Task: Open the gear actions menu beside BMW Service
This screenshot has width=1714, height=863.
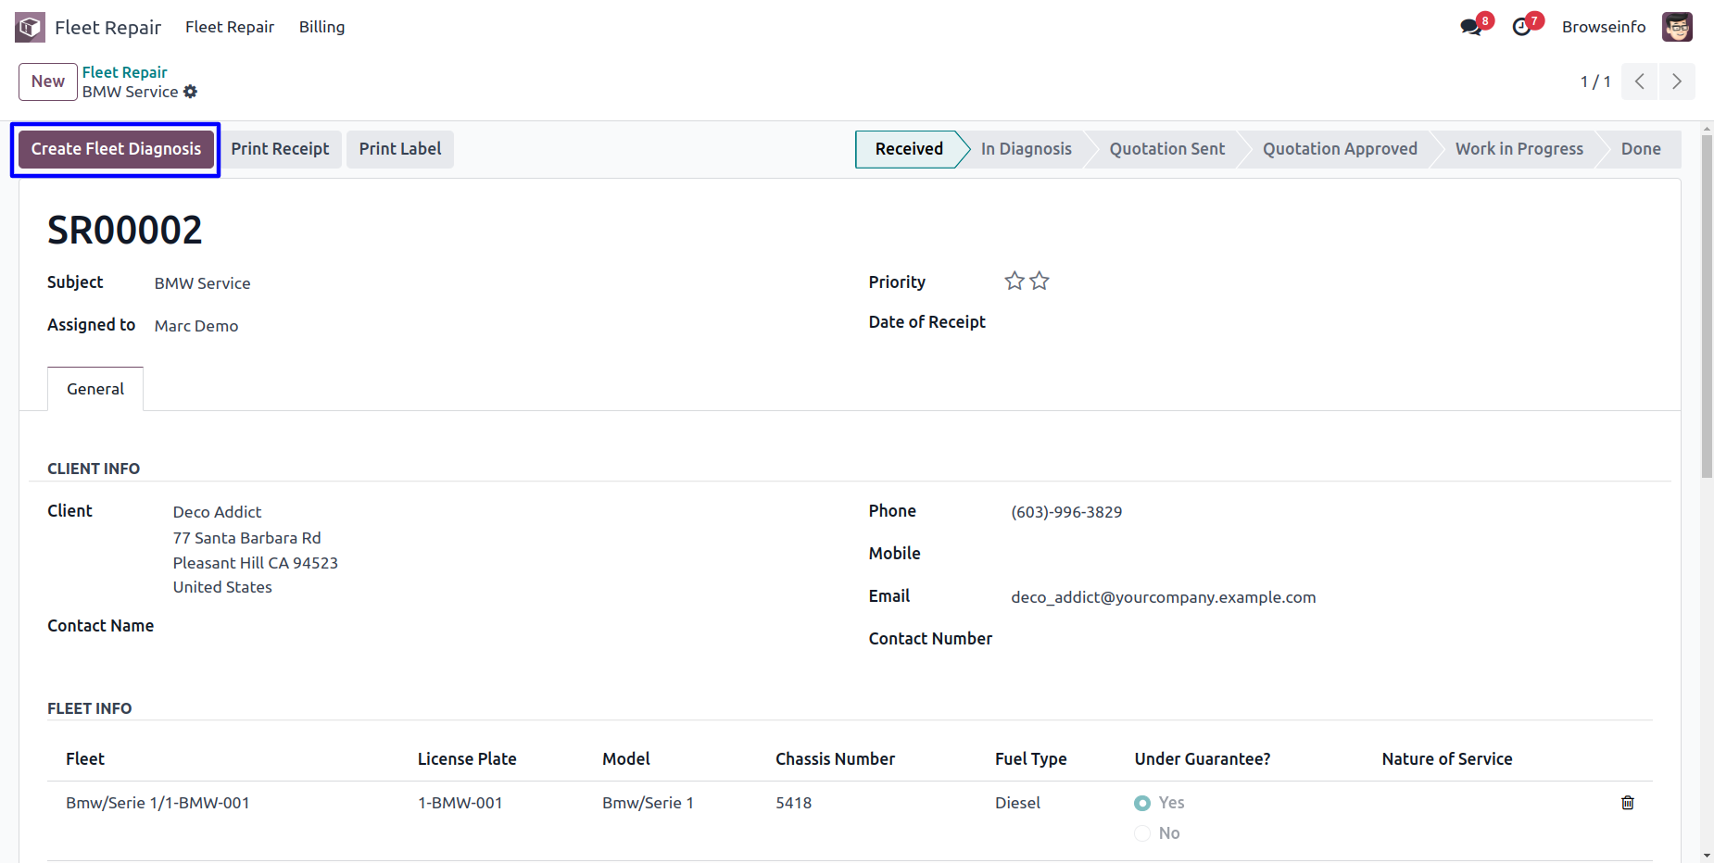Action: (x=191, y=92)
